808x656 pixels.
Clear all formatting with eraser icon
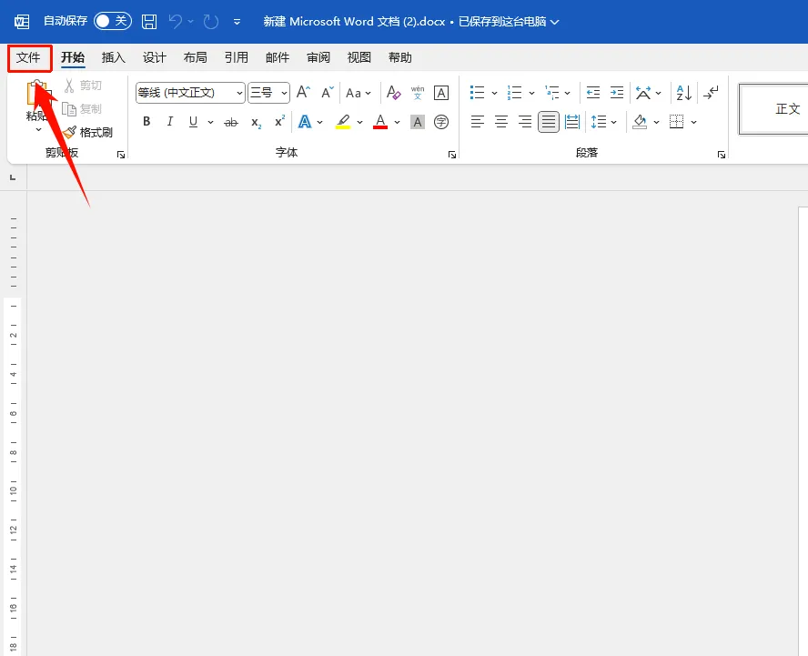click(394, 93)
